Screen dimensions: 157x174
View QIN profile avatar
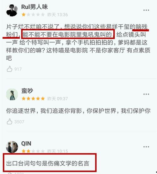12,147
